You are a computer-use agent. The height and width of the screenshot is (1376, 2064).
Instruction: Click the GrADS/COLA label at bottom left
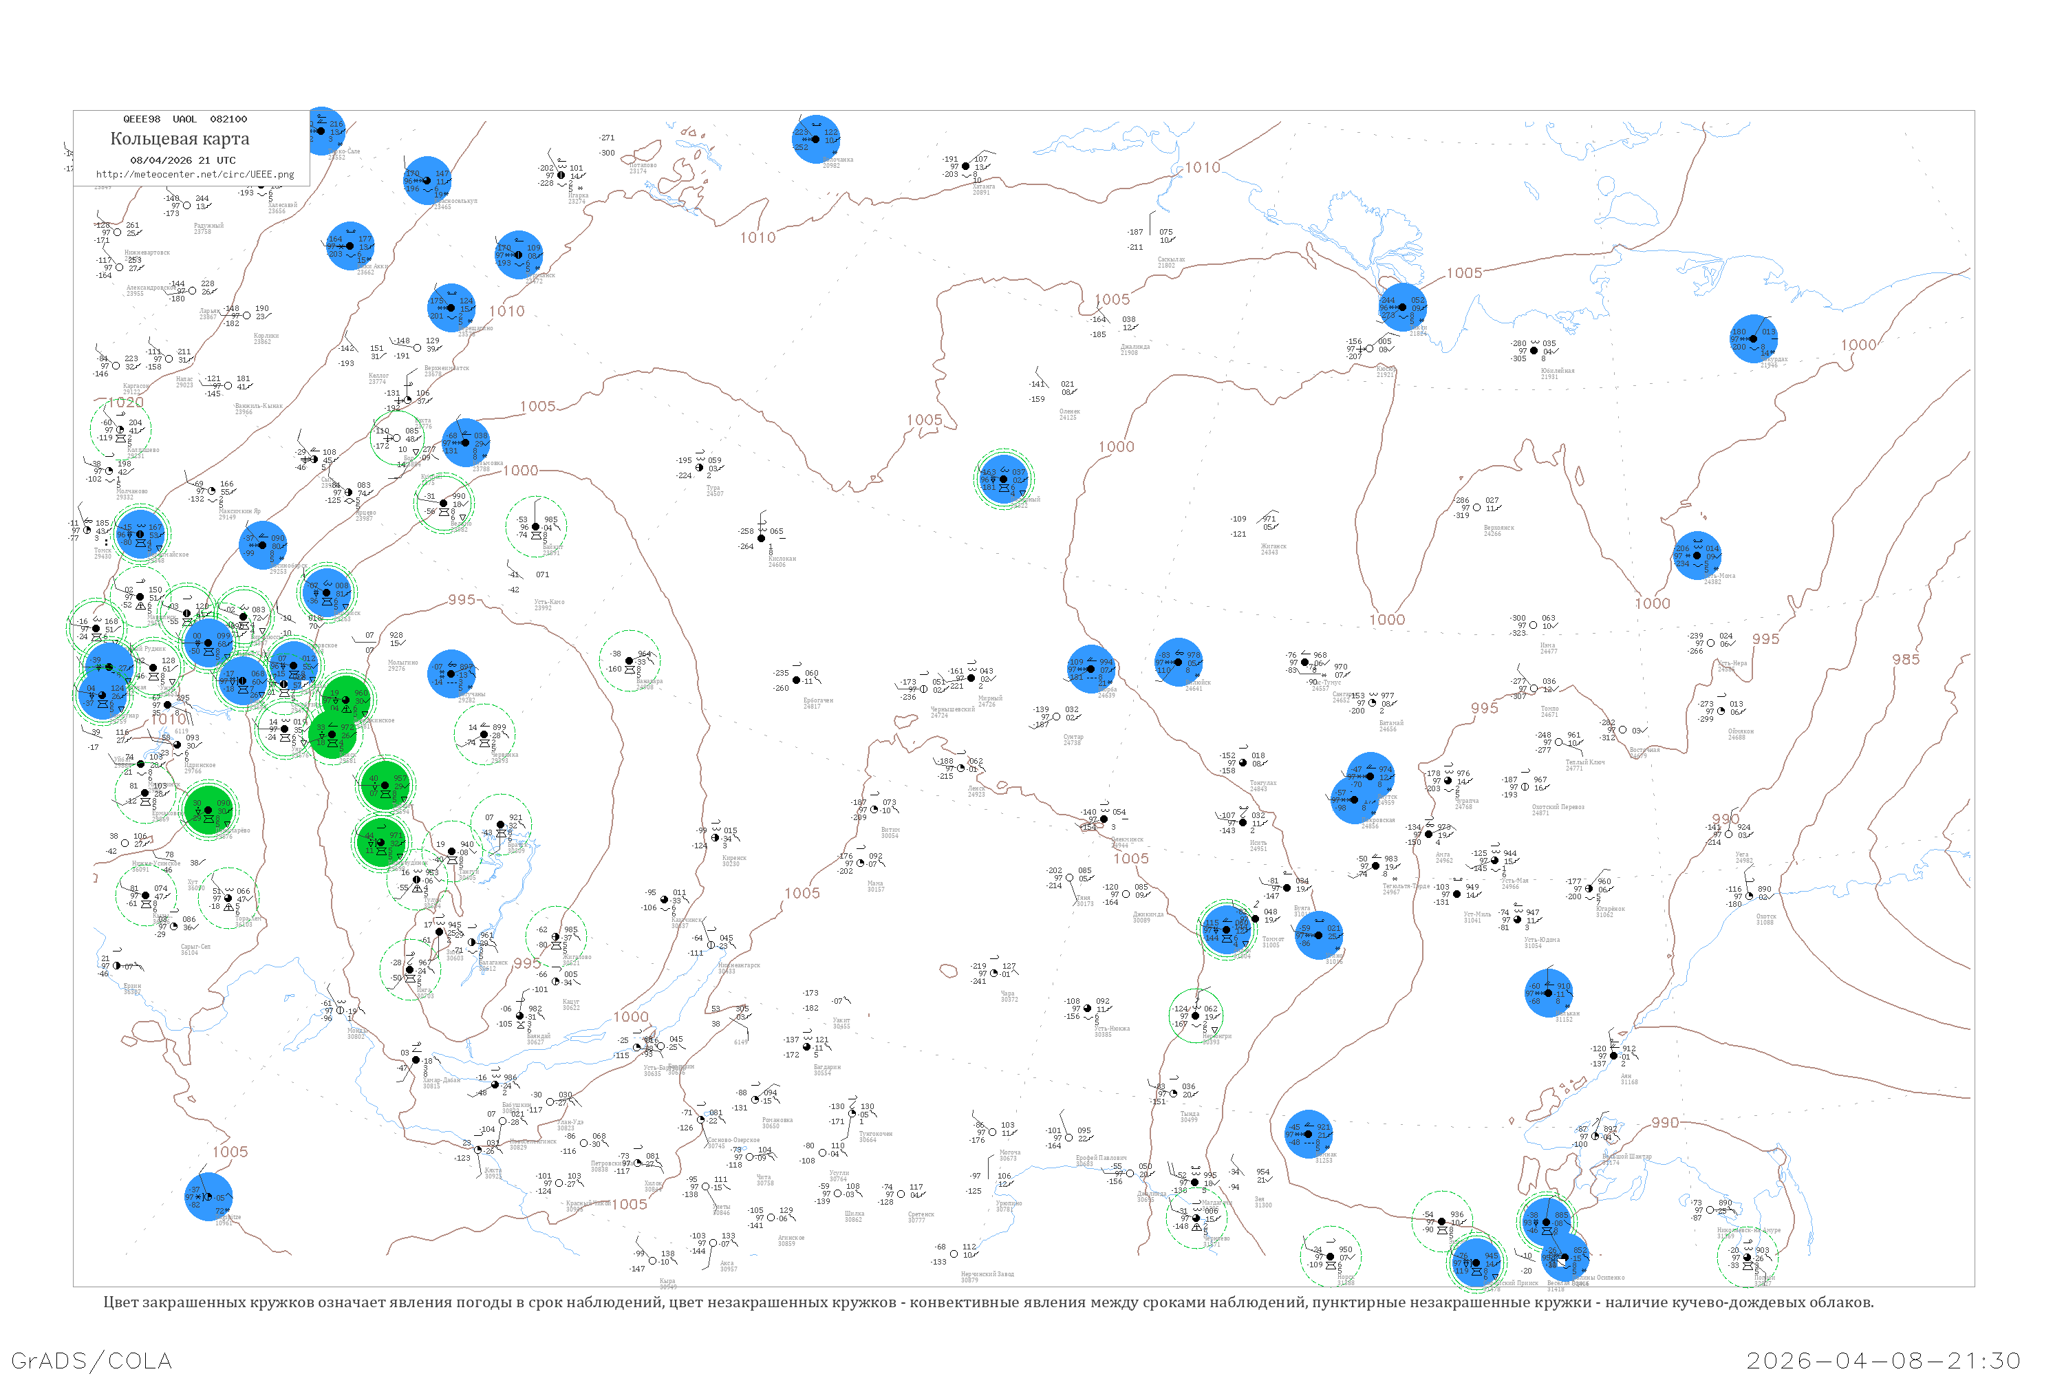(92, 1360)
